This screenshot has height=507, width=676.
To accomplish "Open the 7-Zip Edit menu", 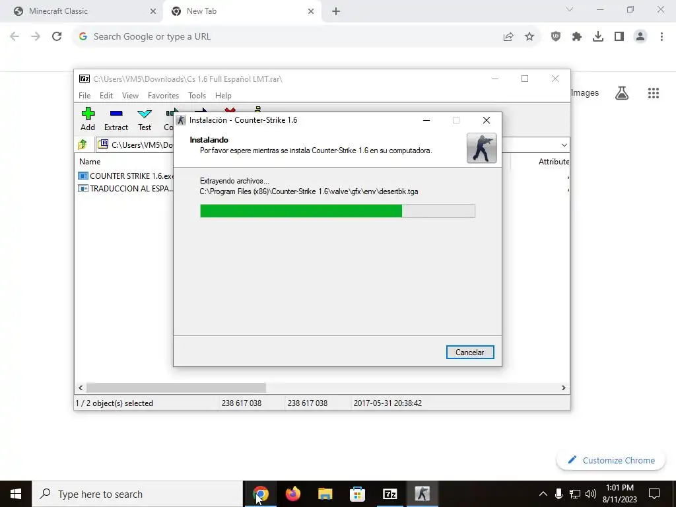I will 106,96.
